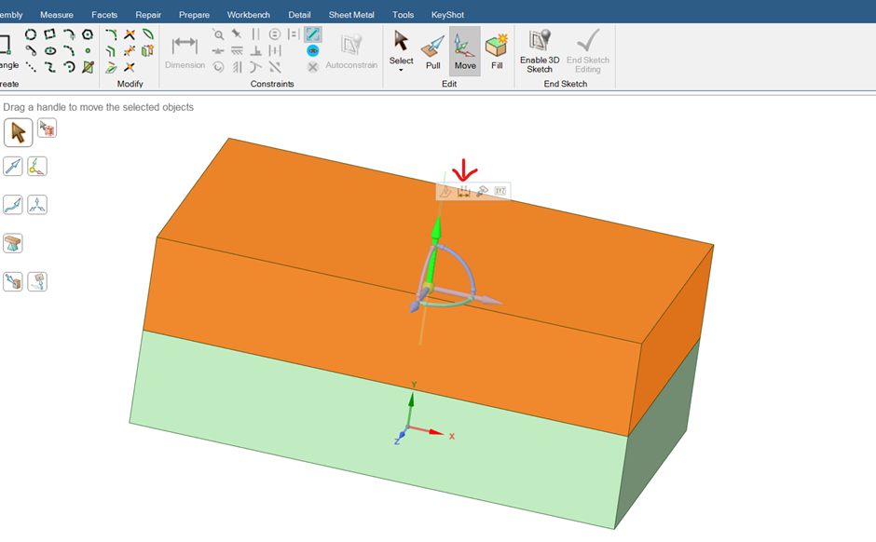Expand the Select tool dropdown arrow

pyautogui.click(x=401, y=70)
